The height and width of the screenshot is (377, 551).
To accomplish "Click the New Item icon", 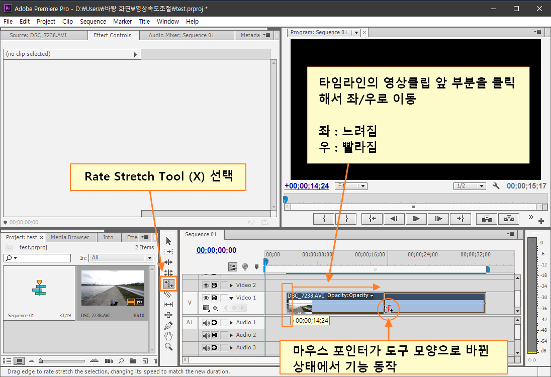I will (145, 361).
